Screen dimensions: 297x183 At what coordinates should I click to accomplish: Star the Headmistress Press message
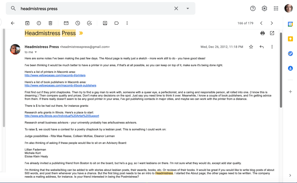[x=251, y=47]
